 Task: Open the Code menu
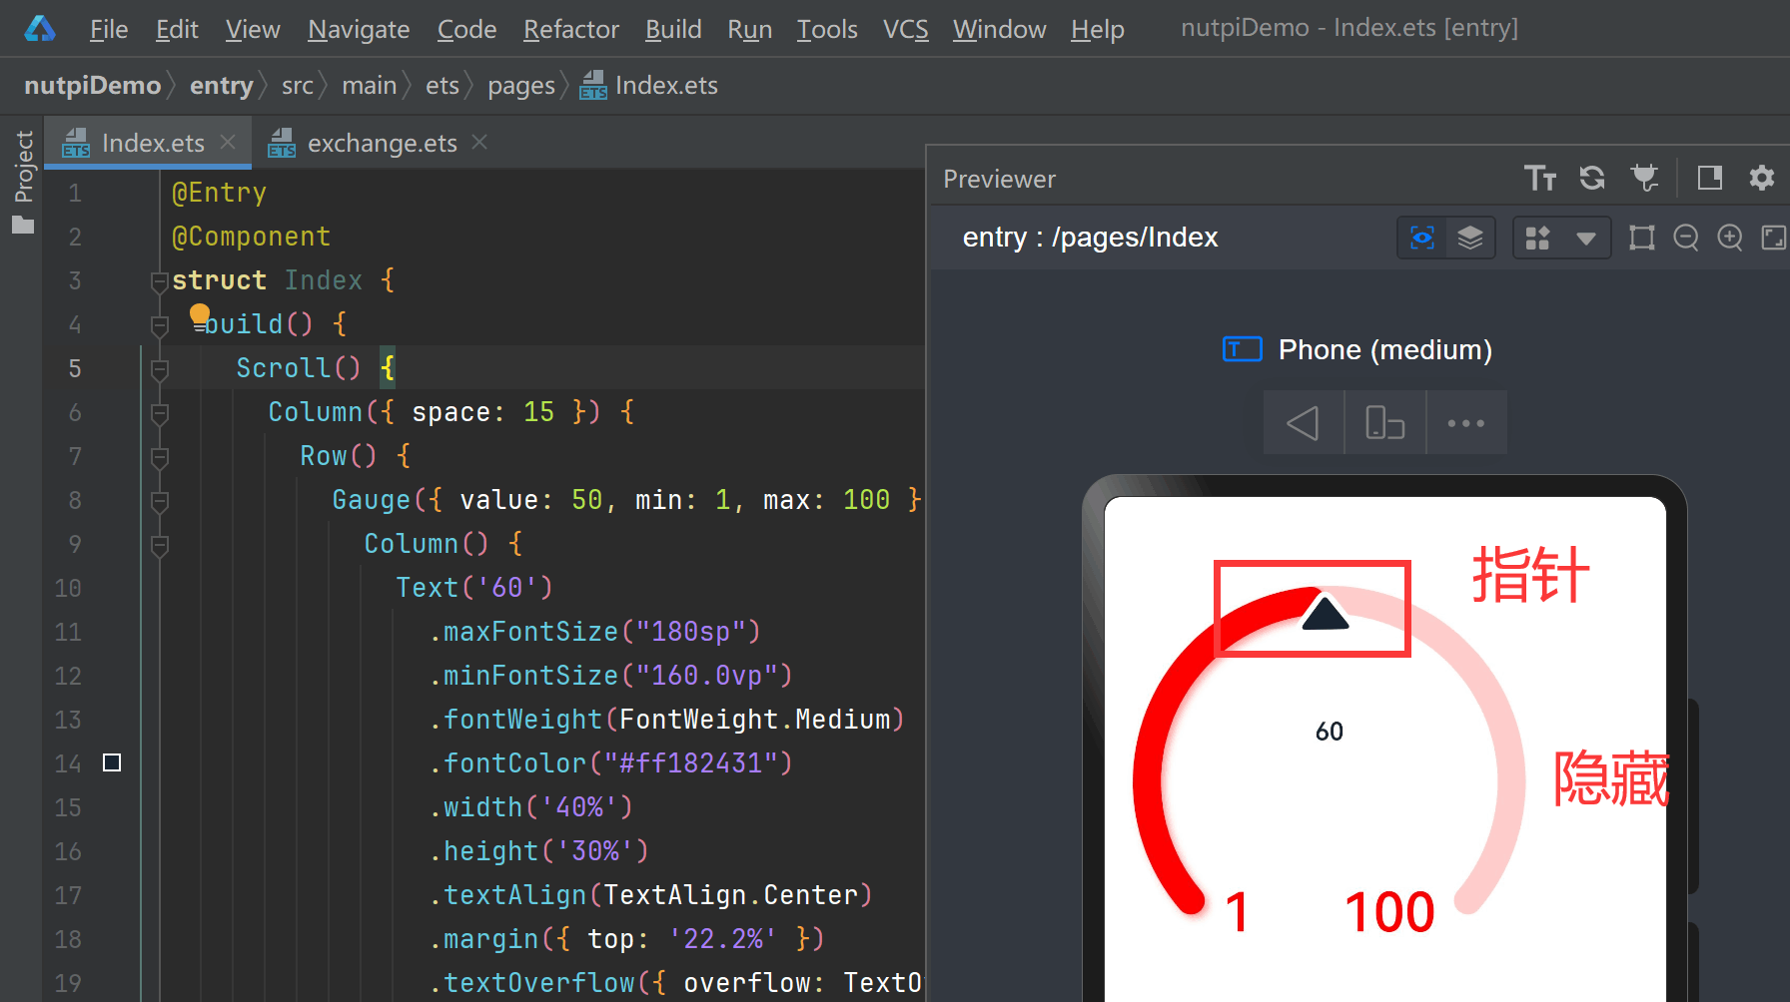click(x=466, y=29)
